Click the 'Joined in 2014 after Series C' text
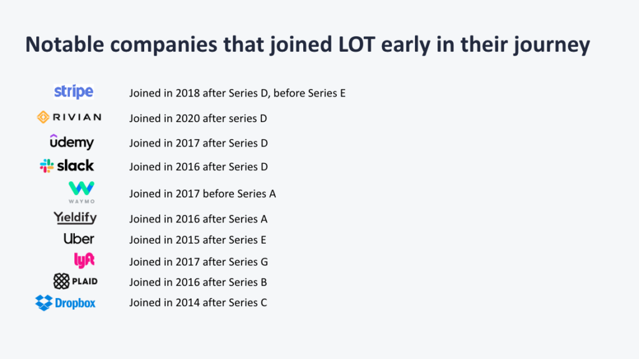 coord(198,303)
